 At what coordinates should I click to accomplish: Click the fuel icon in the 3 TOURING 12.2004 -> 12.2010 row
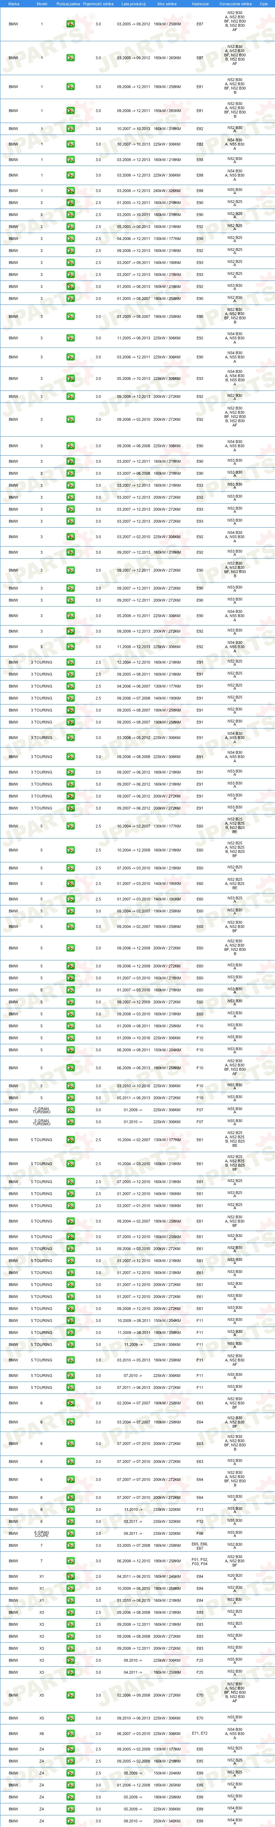[x=71, y=662]
